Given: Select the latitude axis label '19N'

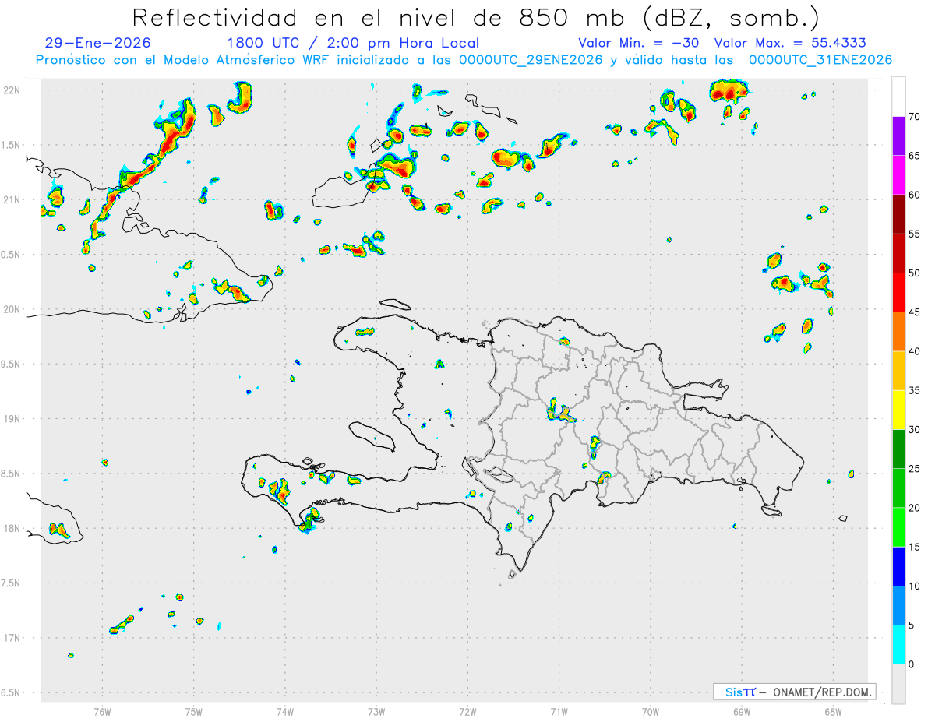Looking at the screenshot, I should (12, 418).
